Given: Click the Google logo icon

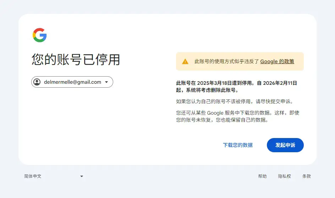Looking at the screenshot, I should (x=39, y=35).
